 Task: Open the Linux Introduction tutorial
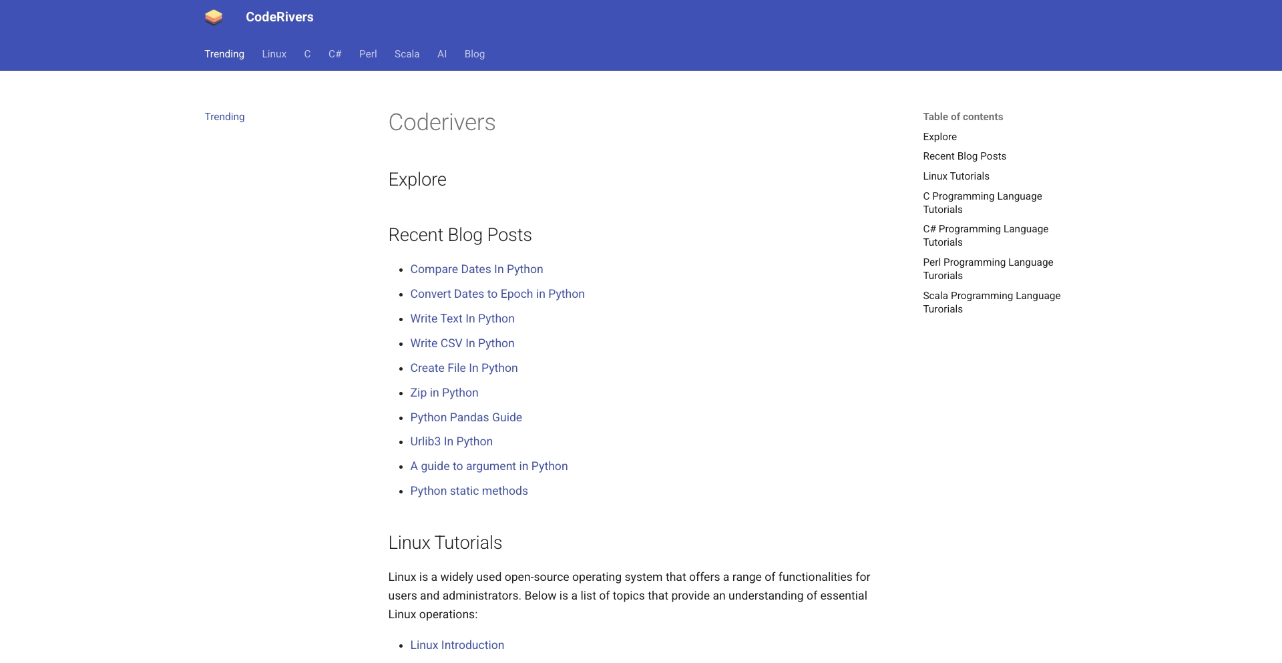457,644
